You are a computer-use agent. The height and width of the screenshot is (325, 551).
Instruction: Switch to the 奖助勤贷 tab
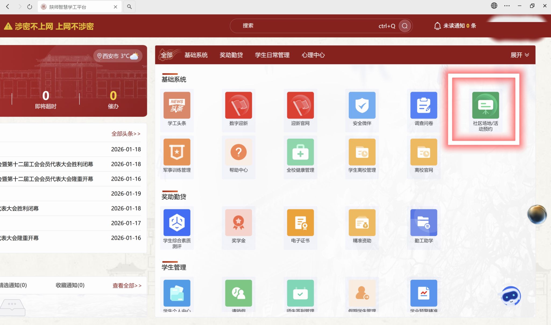231,55
